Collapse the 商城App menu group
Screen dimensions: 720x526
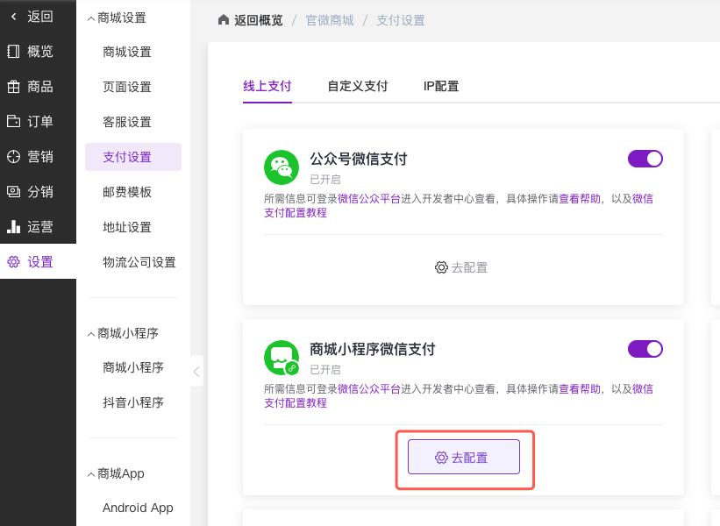(x=91, y=473)
